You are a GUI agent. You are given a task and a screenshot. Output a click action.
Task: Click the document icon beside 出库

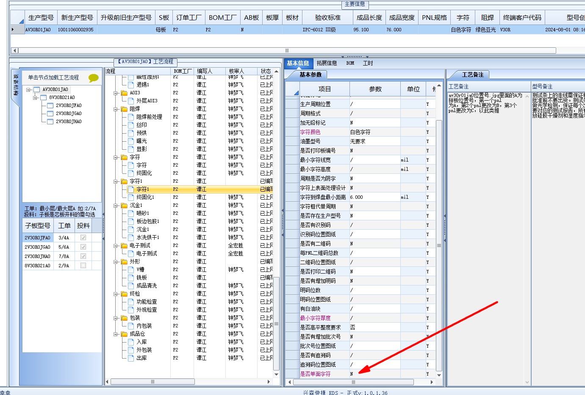click(x=131, y=358)
